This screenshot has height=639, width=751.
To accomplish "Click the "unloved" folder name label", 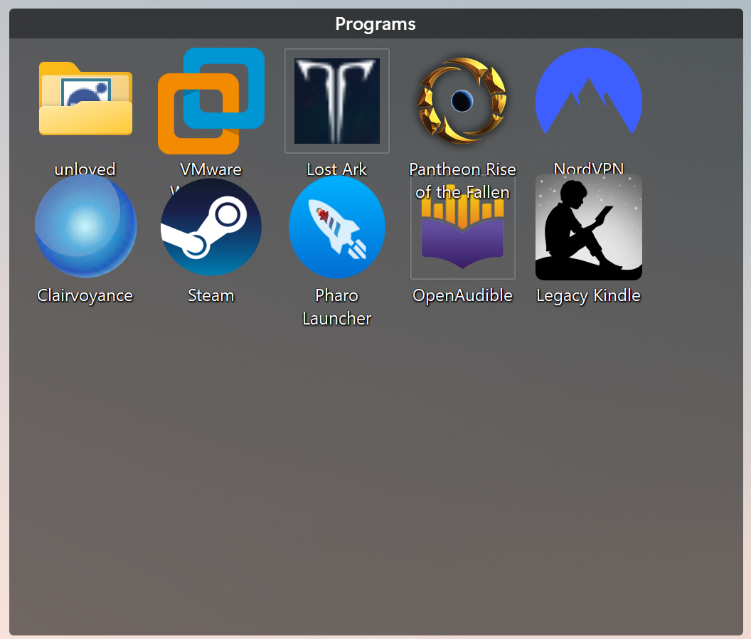I will pos(85,169).
